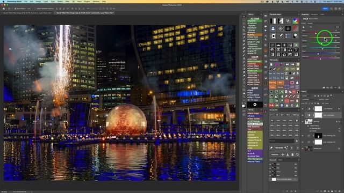Open Layers panel flyout menu
The width and height of the screenshot is (344, 193).
[x=342, y=92]
